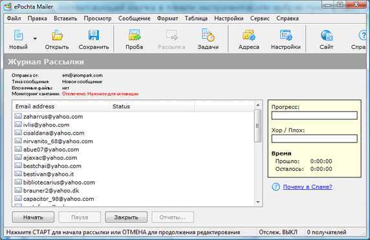Click the Хор / Плох progress bar
This screenshot has width=370, height=240.
coord(314,139)
